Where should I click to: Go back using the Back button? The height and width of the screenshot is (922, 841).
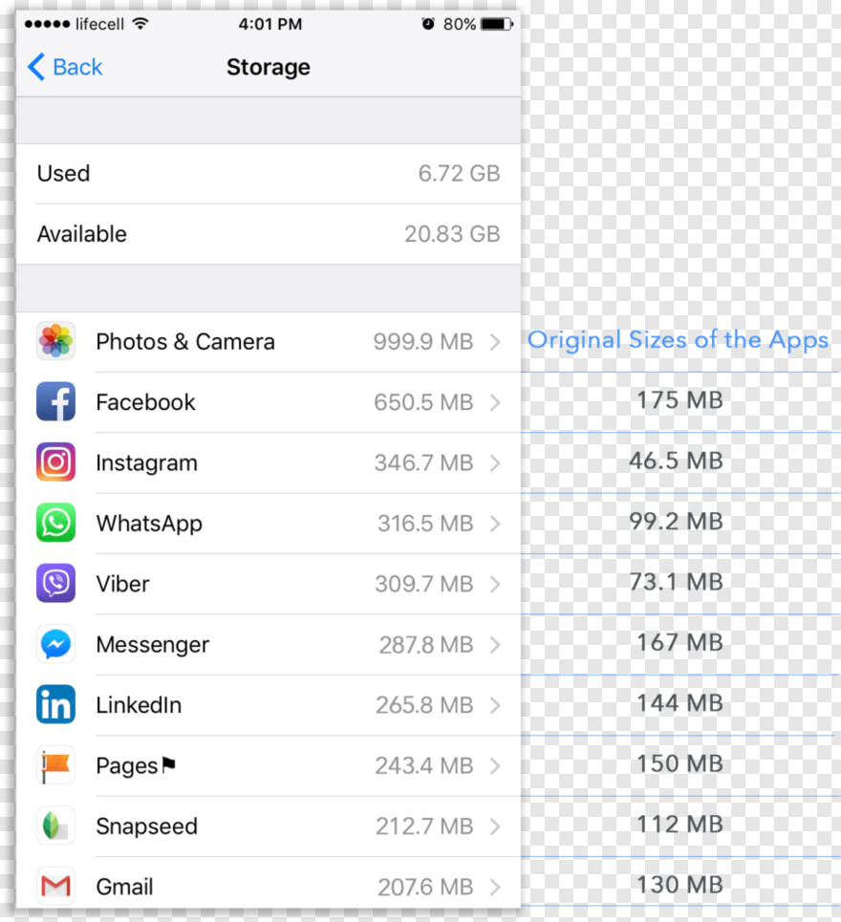tap(65, 67)
